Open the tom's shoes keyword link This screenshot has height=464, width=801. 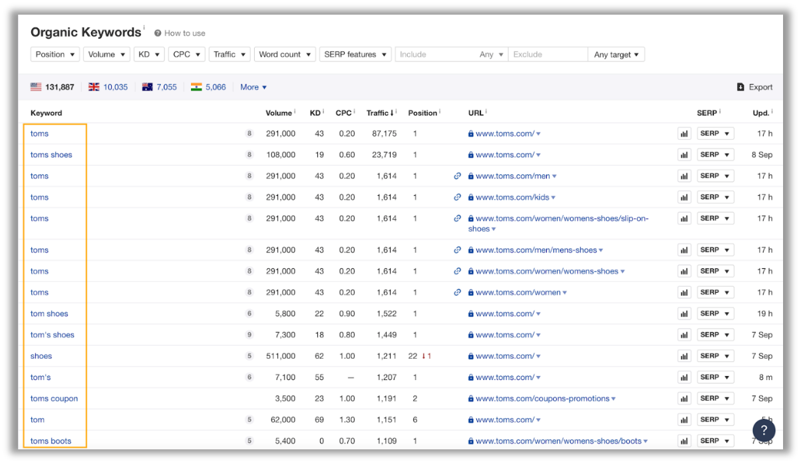53,335
